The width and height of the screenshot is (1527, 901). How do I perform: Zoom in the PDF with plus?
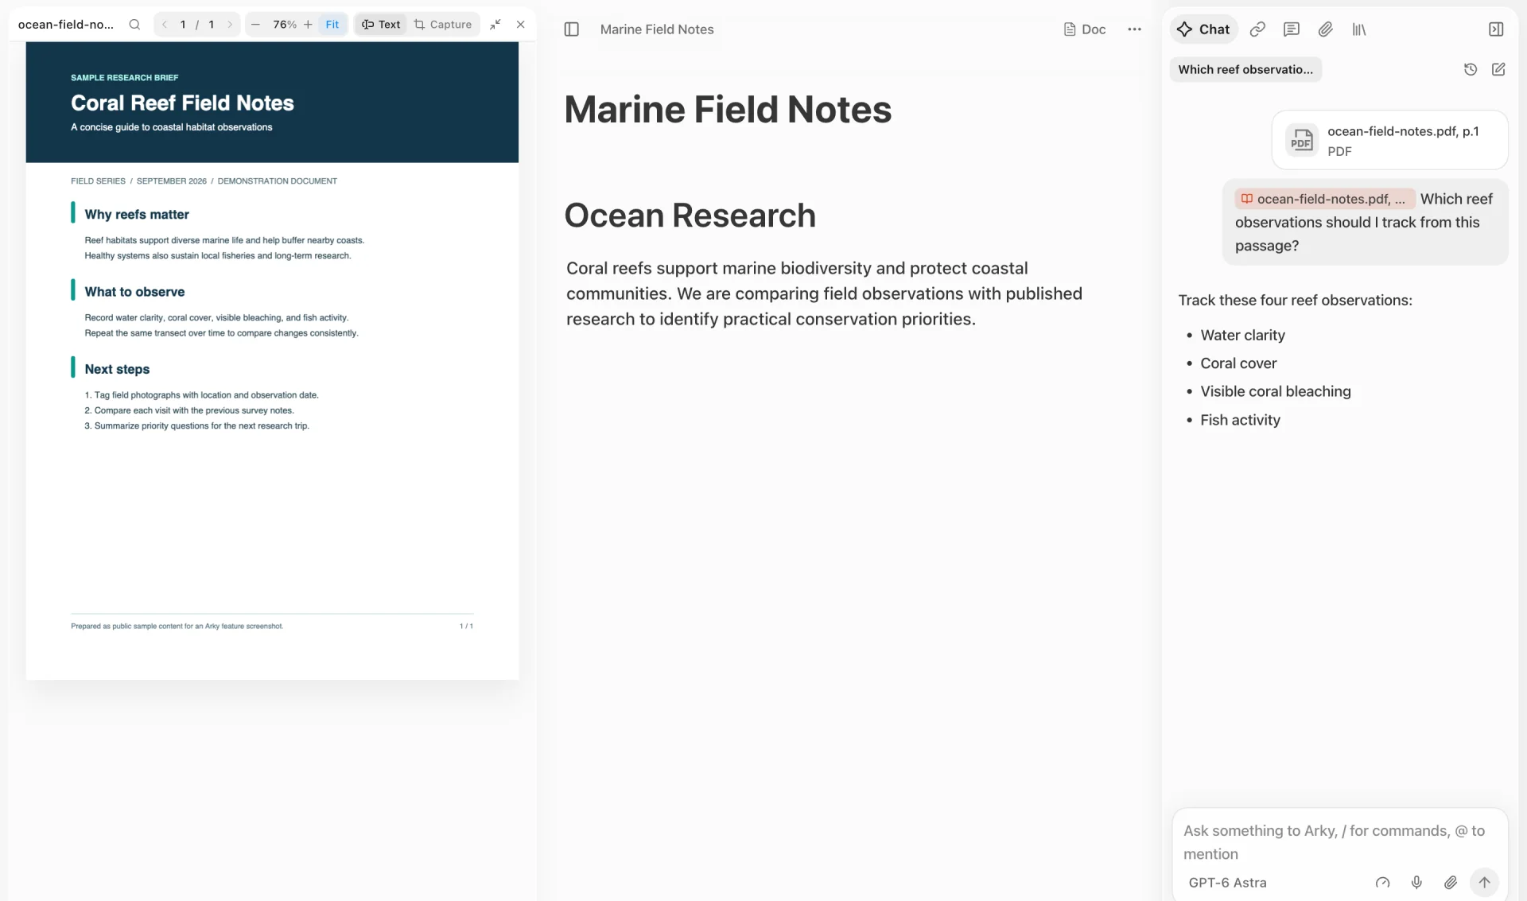click(x=308, y=25)
